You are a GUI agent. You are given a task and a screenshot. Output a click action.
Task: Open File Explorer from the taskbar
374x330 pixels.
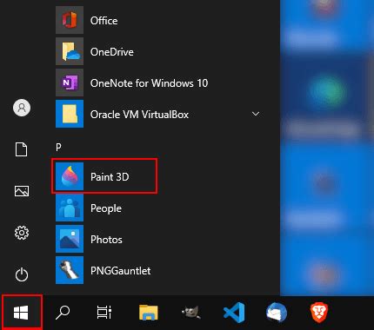point(149,313)
